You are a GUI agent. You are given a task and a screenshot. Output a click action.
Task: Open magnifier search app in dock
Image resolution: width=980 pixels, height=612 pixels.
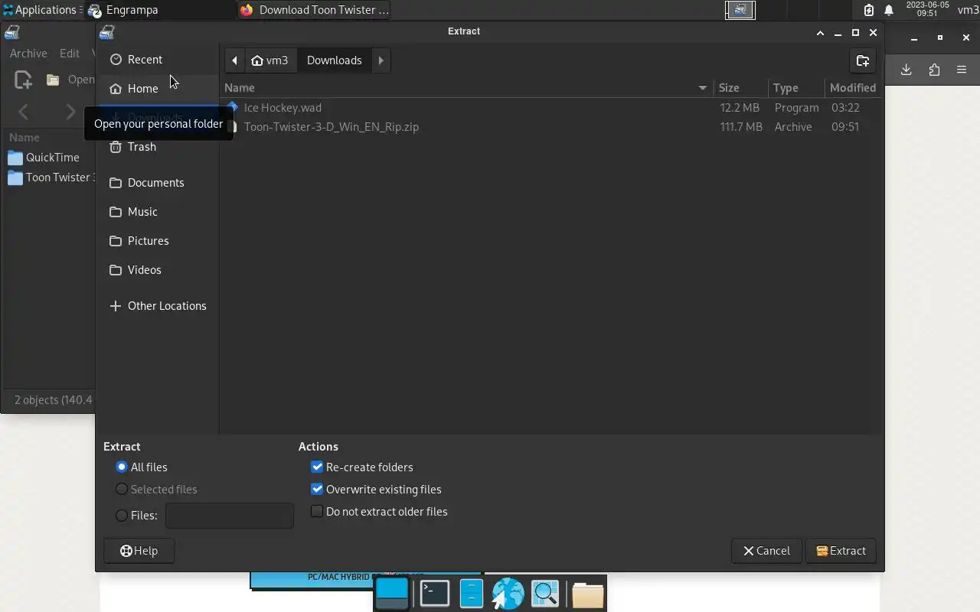pos(545,594)
